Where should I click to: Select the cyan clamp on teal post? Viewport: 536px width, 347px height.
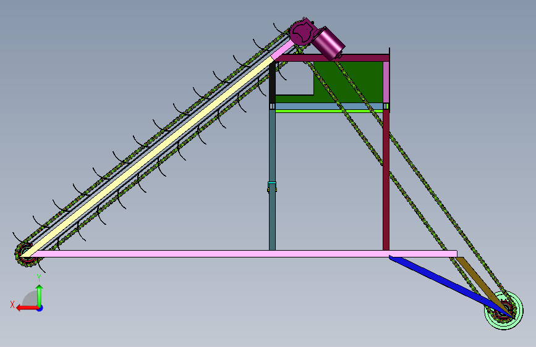pos(272,183)
